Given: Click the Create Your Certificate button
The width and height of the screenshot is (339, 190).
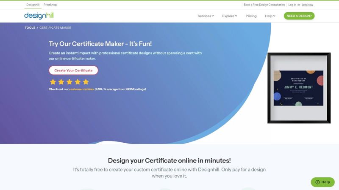Looking at the screenshot, I should pos(73,71).
